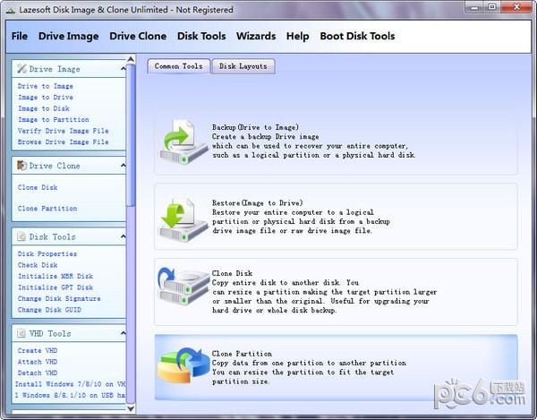
Task: Select Initialize MBR Disk
Action: pos(55,276)
